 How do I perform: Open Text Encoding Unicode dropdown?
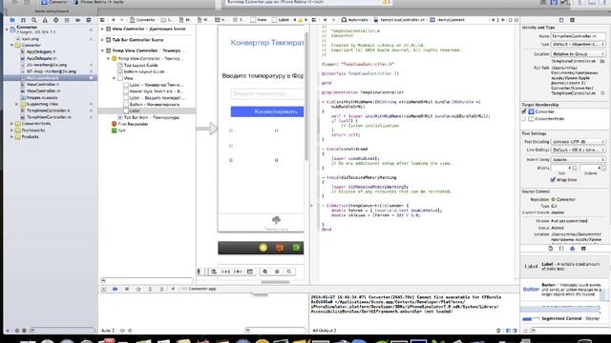[579, 142]
